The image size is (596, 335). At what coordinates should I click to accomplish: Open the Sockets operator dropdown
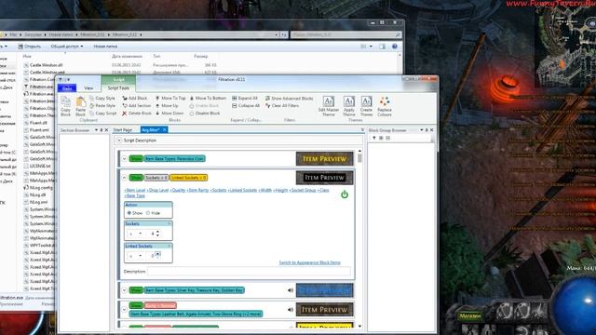[x=141, y=234]
